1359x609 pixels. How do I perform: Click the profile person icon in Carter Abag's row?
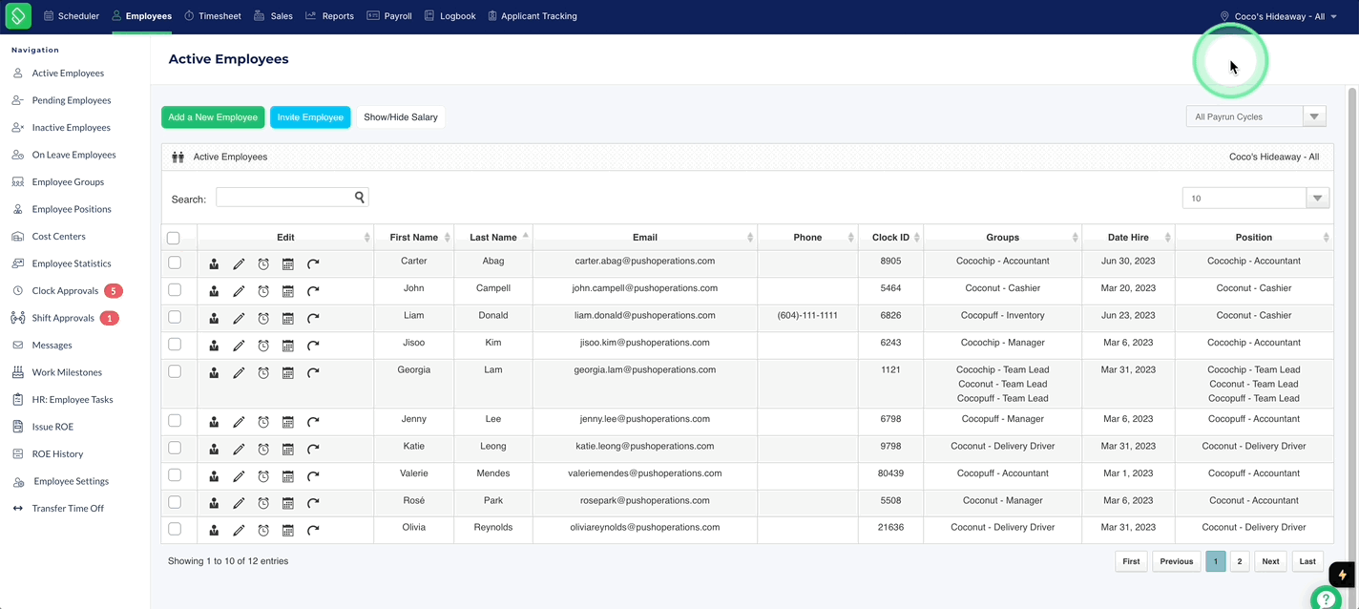pyautogui.click(x=214, y=264)
